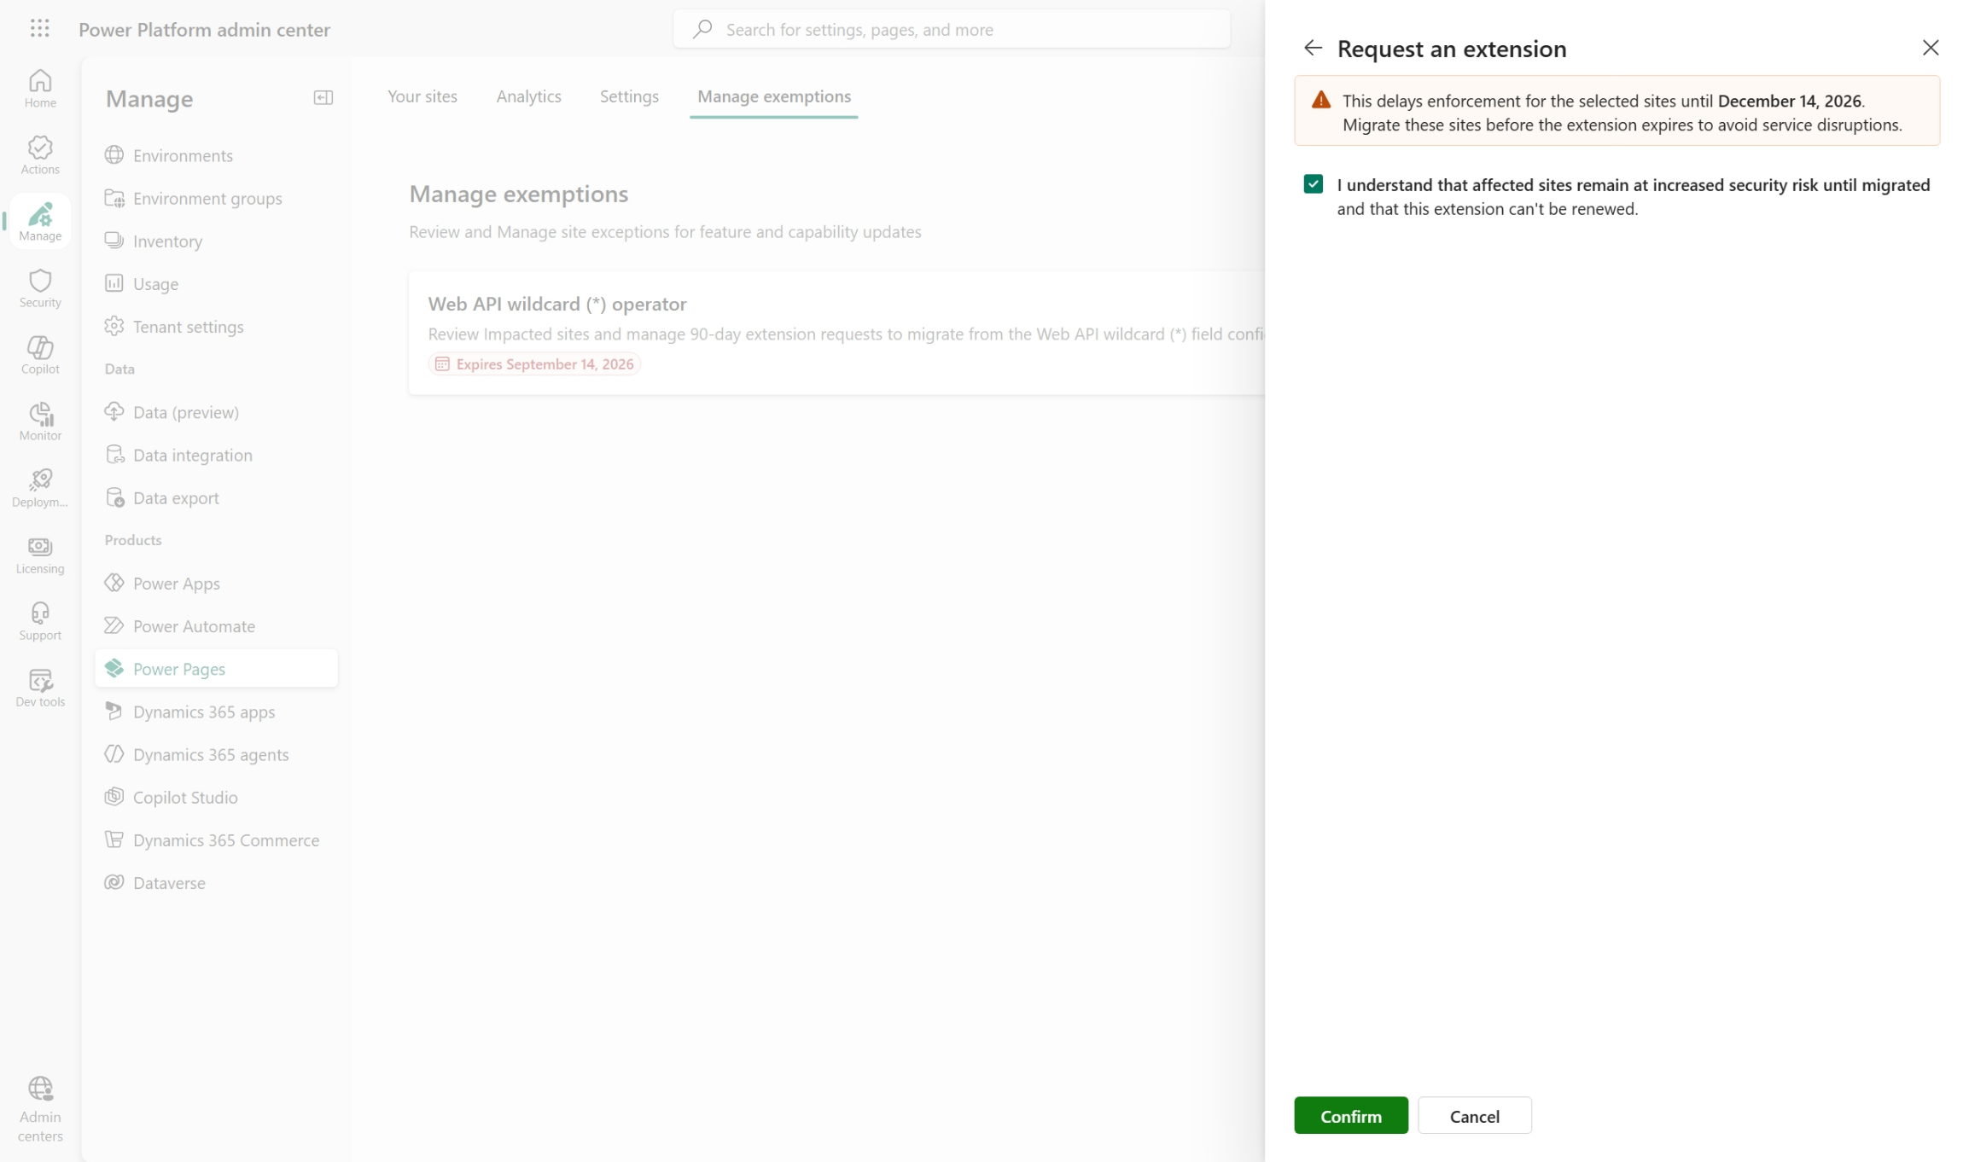1969x1162 pixels.
Task: Open Environments in Manage menu
Action: [x=216, y=155]
